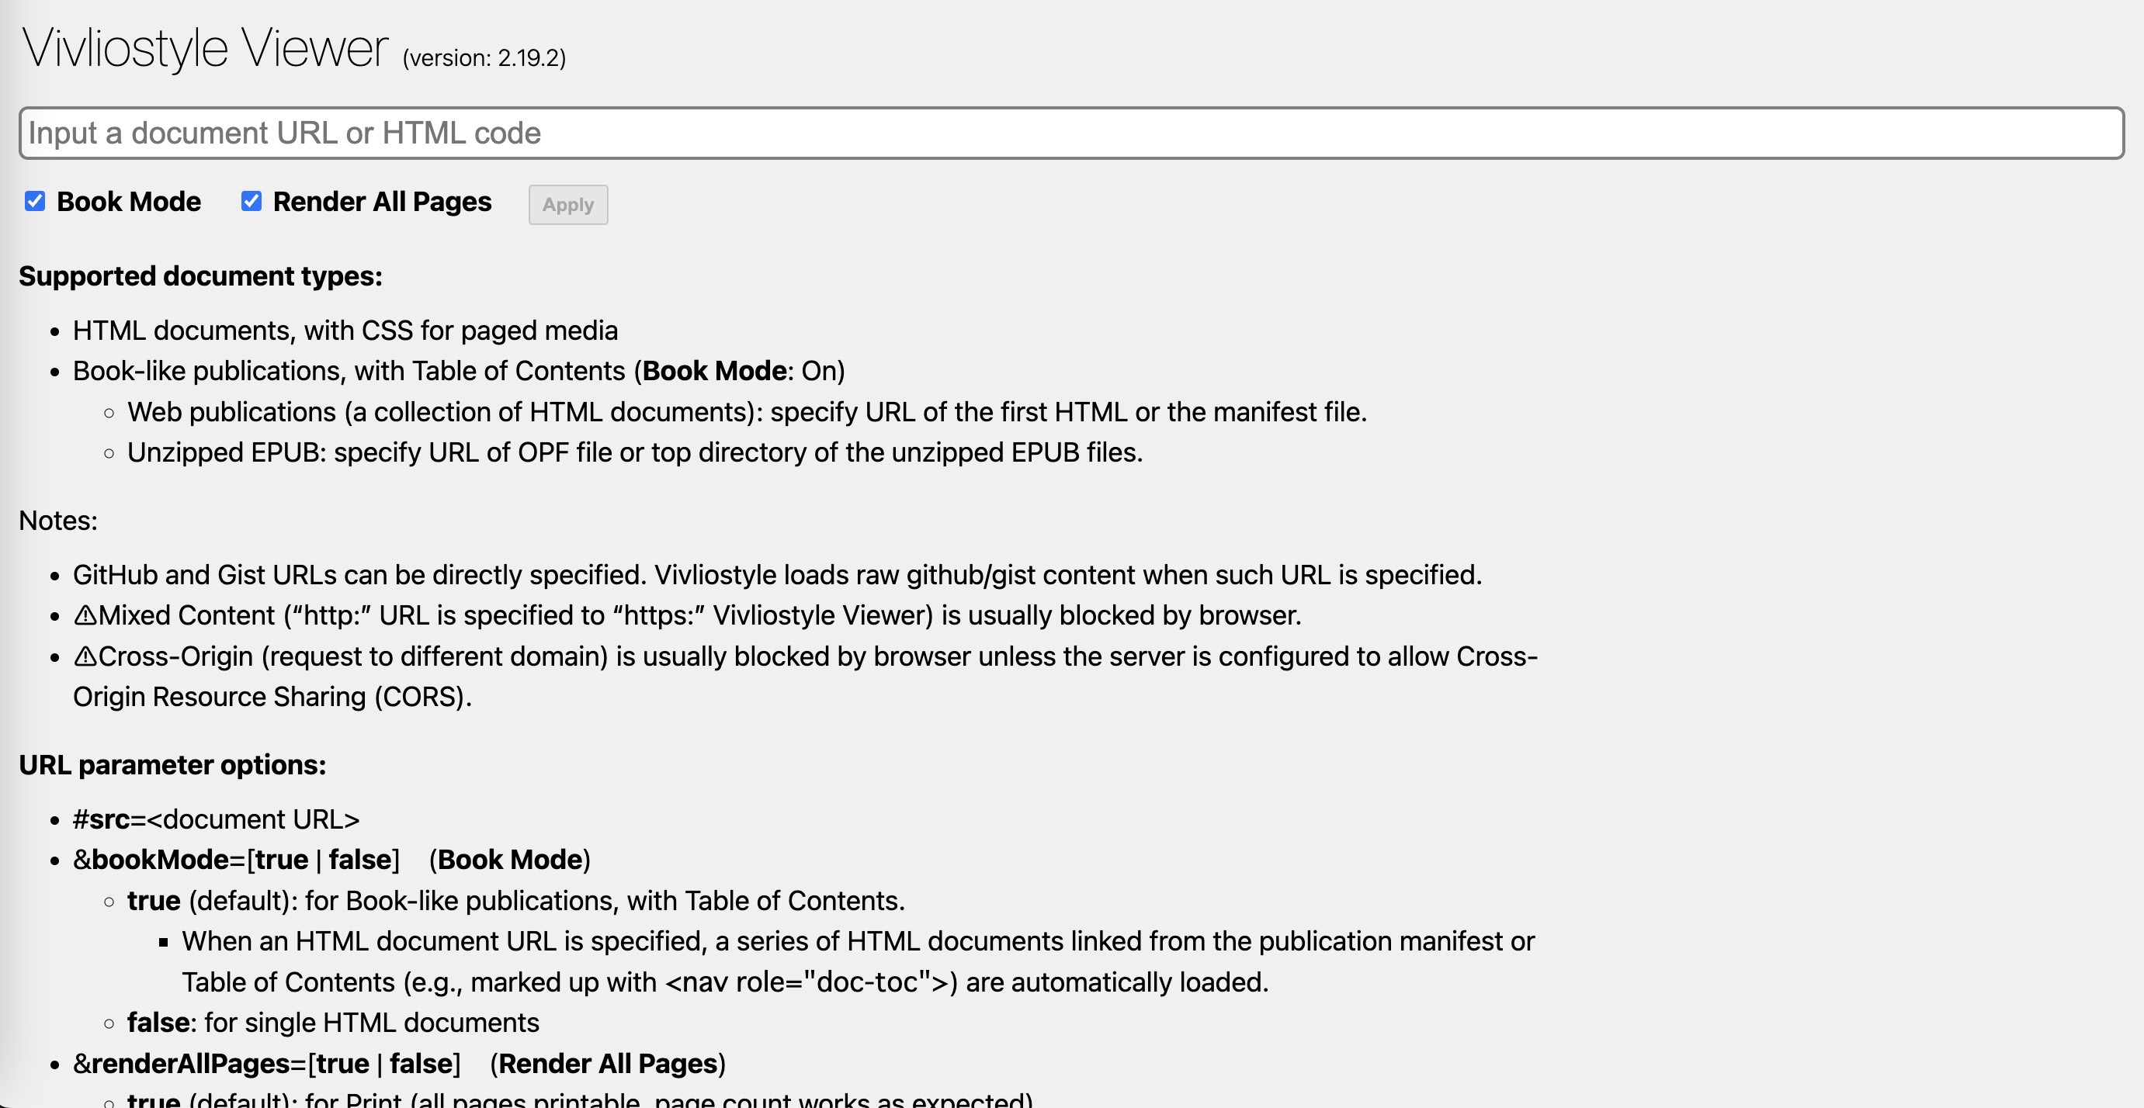Click the Unzipped EPUB list item

coord(634,452)
